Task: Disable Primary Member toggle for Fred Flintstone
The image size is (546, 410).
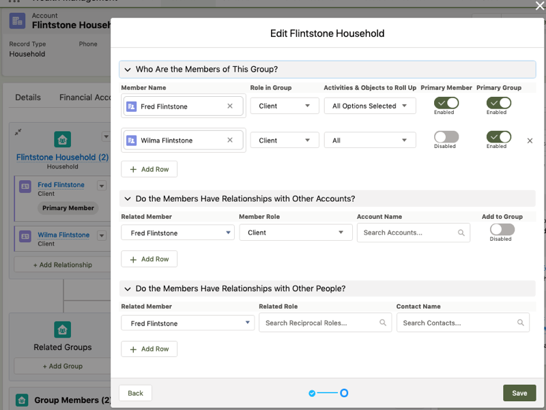Action: [446, 103]
